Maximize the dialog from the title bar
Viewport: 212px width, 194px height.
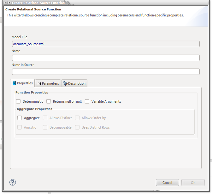coord(10,3)
